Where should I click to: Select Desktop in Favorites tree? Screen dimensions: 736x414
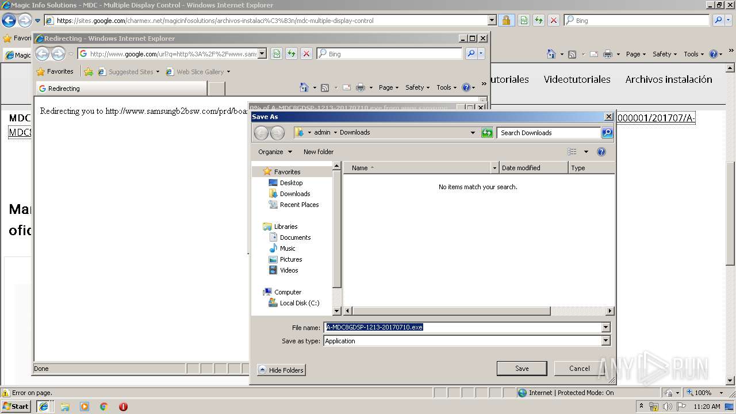tap(291, 183)
